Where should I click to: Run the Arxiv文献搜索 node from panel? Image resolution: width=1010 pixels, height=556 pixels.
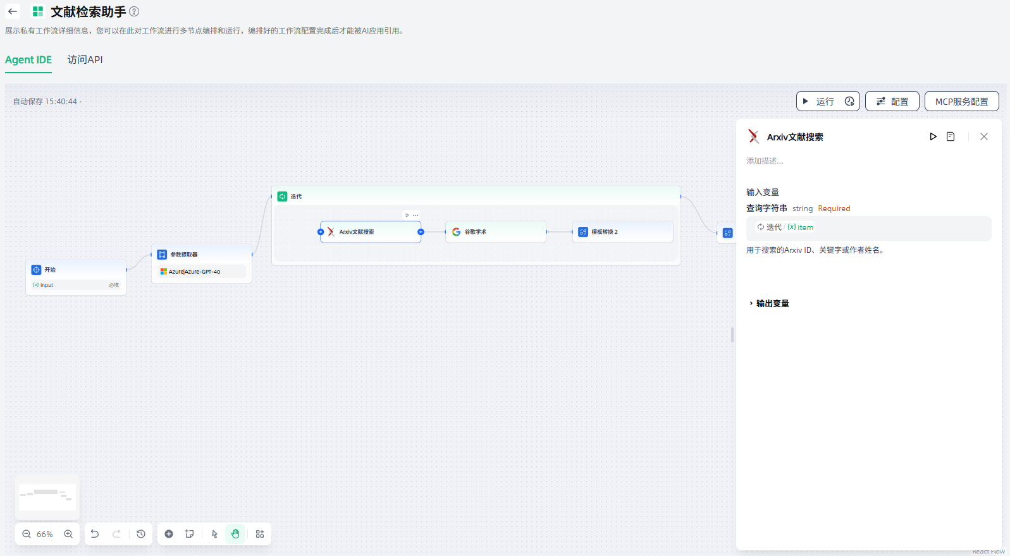point(933,136)
